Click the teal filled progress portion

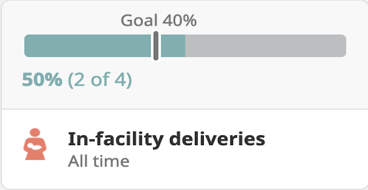(x=105, y=46)
